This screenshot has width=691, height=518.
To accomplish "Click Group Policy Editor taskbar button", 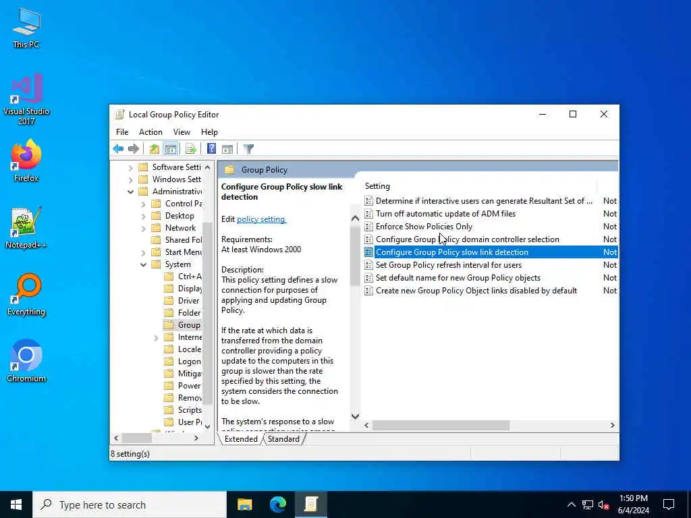I will 310,505.
